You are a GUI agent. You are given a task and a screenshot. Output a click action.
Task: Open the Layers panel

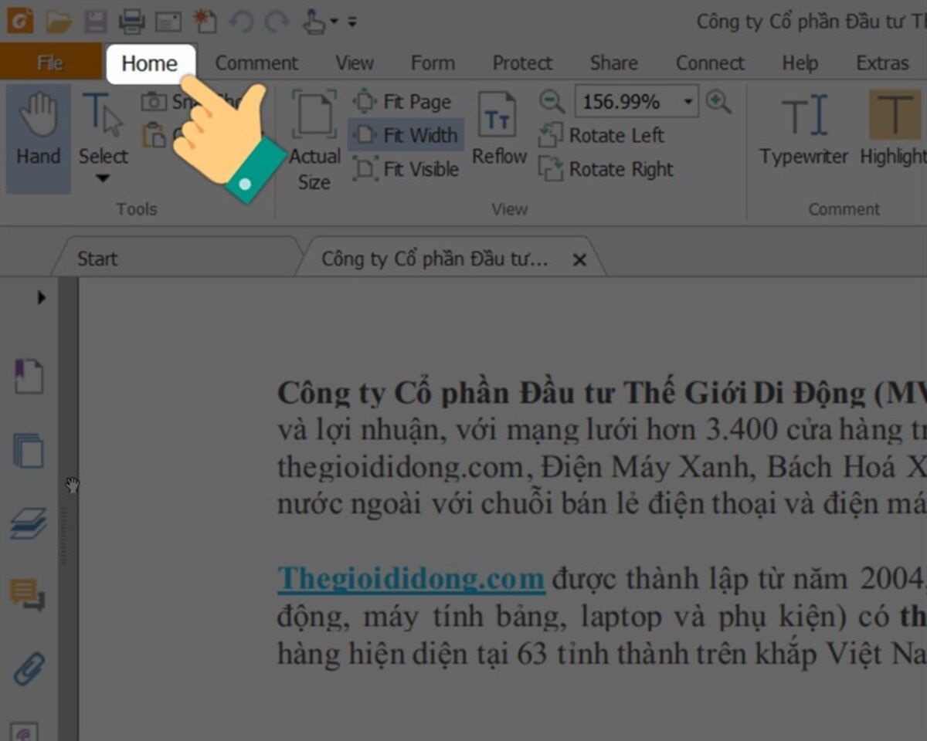tap(29, 523)
